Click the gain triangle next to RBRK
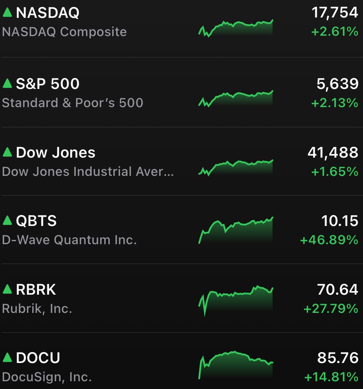 7,289
